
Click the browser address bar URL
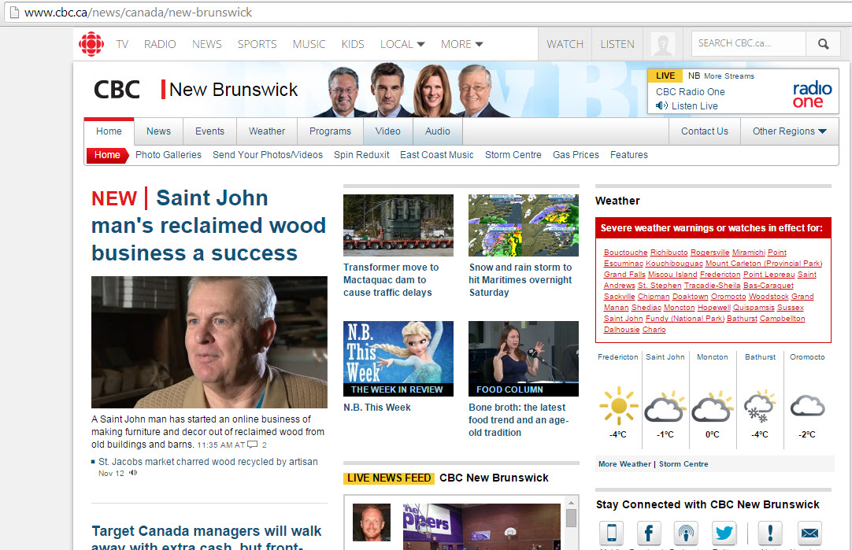[138, 12]
